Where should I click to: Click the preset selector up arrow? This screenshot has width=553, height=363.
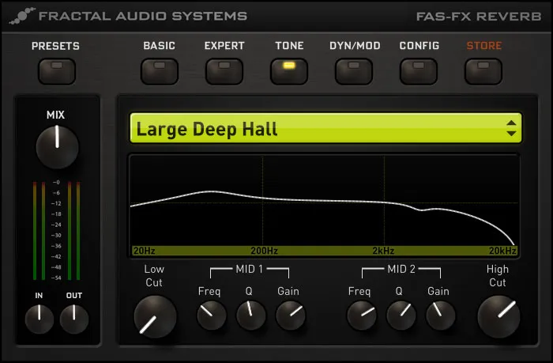click(511, 123)
